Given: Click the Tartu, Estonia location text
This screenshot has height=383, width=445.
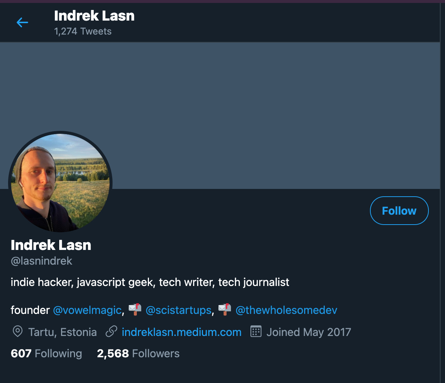Looking at the screenshot, I should click(x=63, y=332).
